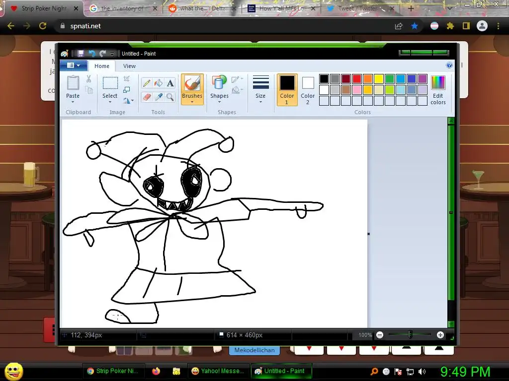The height and width of the screenshot is (381, 509).
Task: Click the zoom in plus button in Paint
Action: [440, 335]
